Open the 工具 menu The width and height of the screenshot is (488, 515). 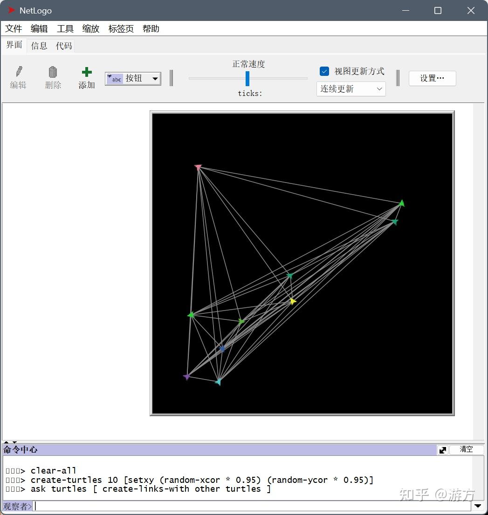coord(65,28)
